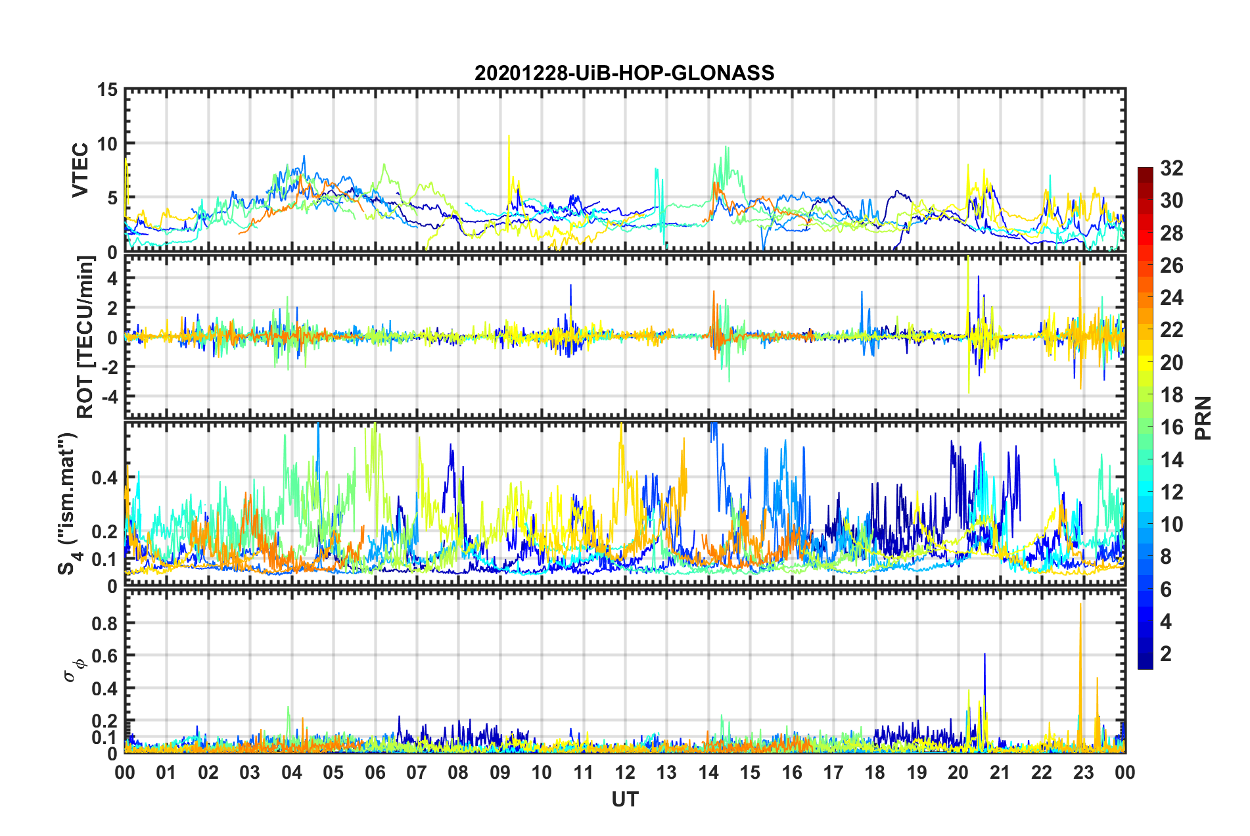Click x-axis tick label 19

coord(917,772)
